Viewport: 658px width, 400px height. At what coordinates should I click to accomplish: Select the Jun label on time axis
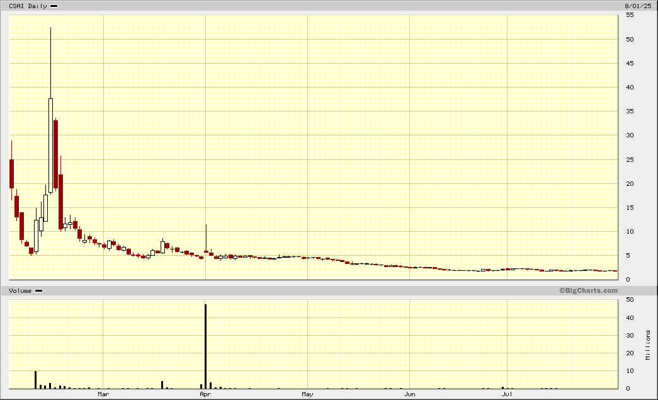(x=409, y=394)
